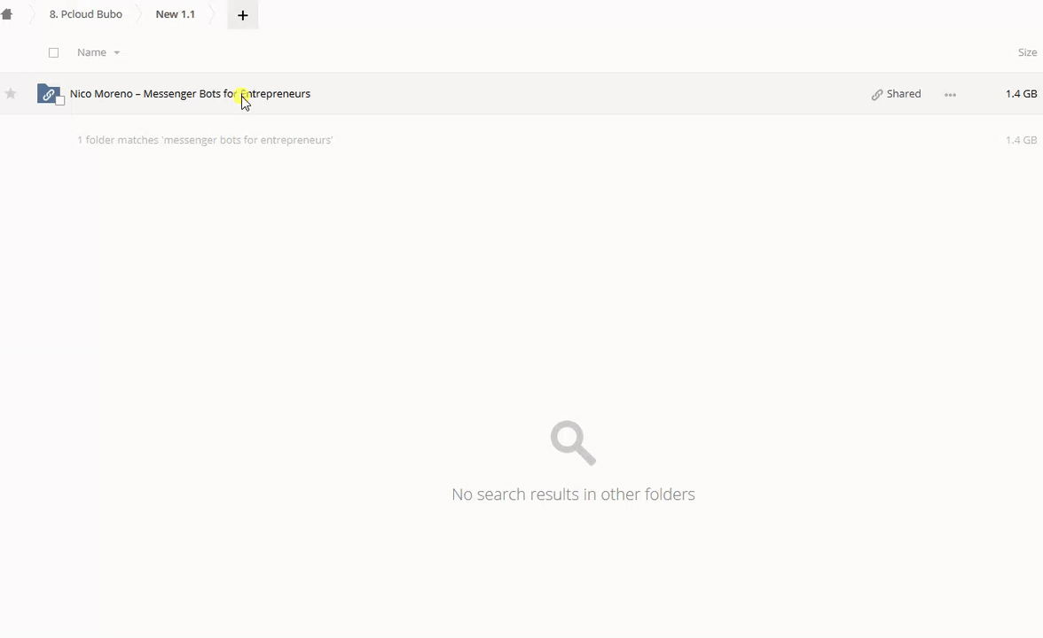The height and width of the screenshot is (638, 1043).
Task: Click the 'Shared' label on the folder row
Action: click(904, 94)
